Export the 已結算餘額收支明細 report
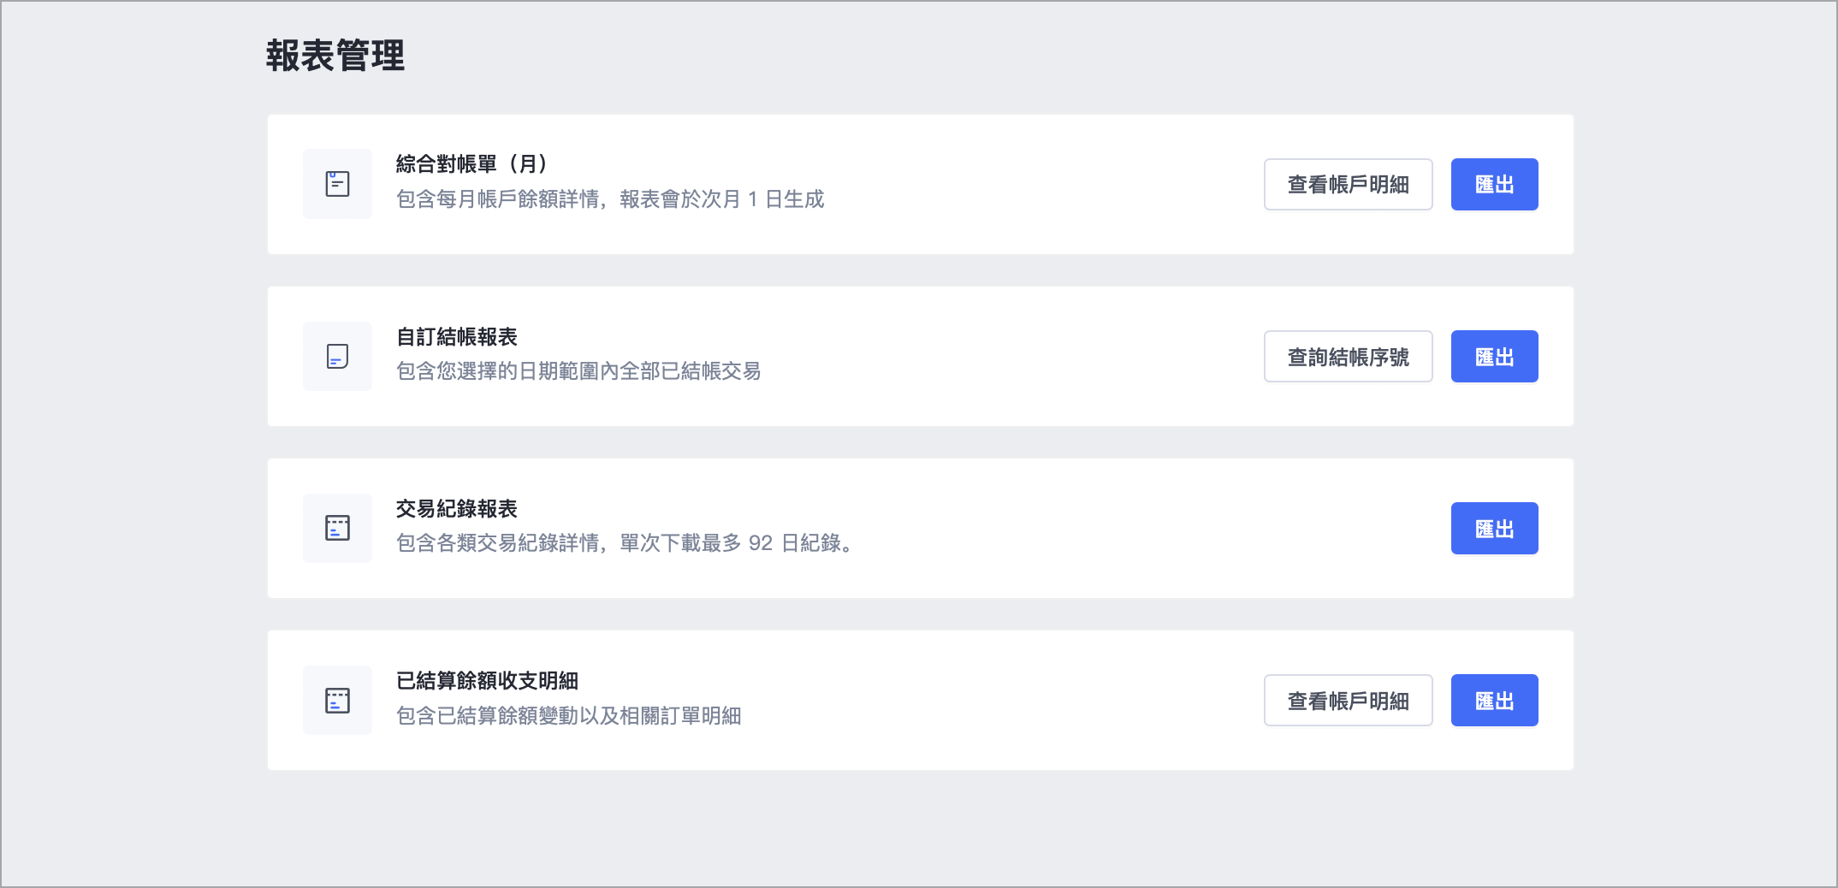 click(1494, 700)
